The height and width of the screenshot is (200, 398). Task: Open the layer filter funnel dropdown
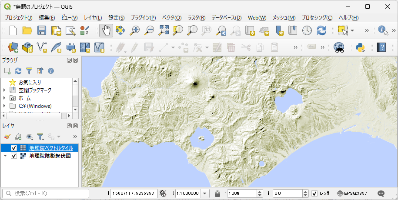pos(40,137)
